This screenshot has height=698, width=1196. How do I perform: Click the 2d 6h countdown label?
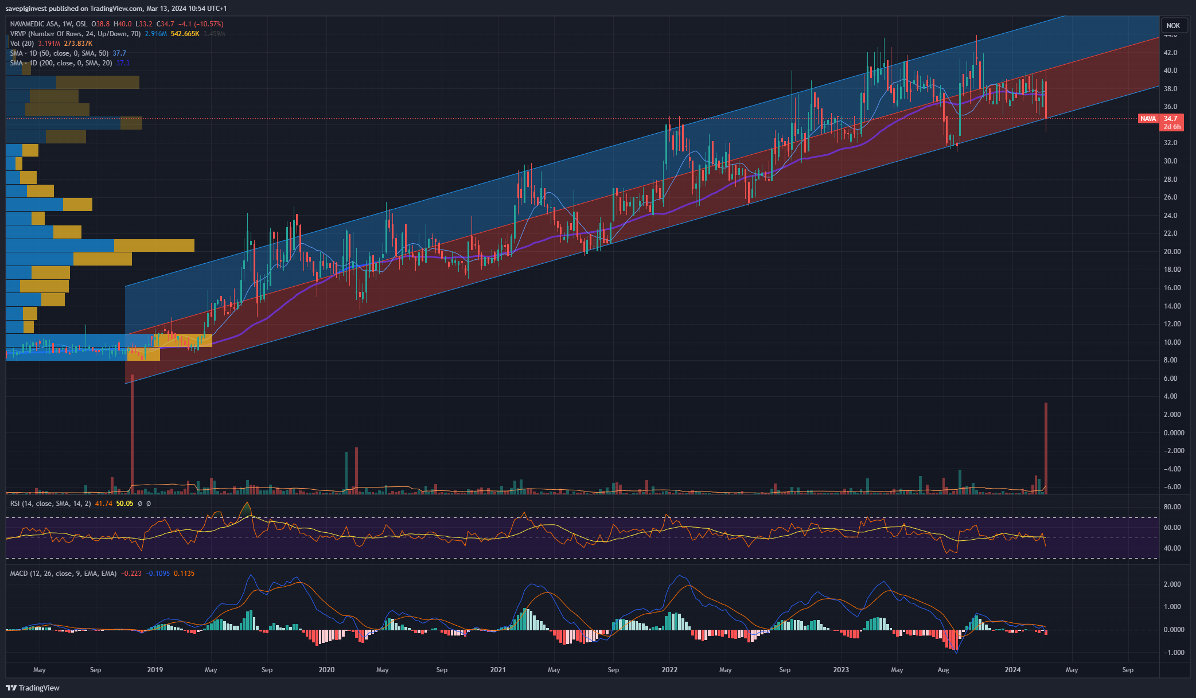(x=1171, y=127)
